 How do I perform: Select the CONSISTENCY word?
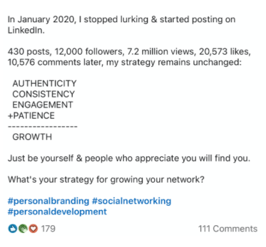pos(43,94)
